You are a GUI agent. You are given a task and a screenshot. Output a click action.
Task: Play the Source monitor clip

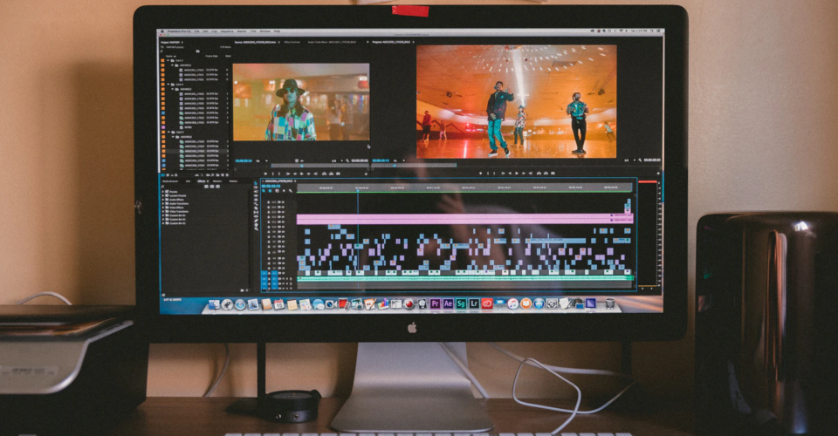point(302,174)
